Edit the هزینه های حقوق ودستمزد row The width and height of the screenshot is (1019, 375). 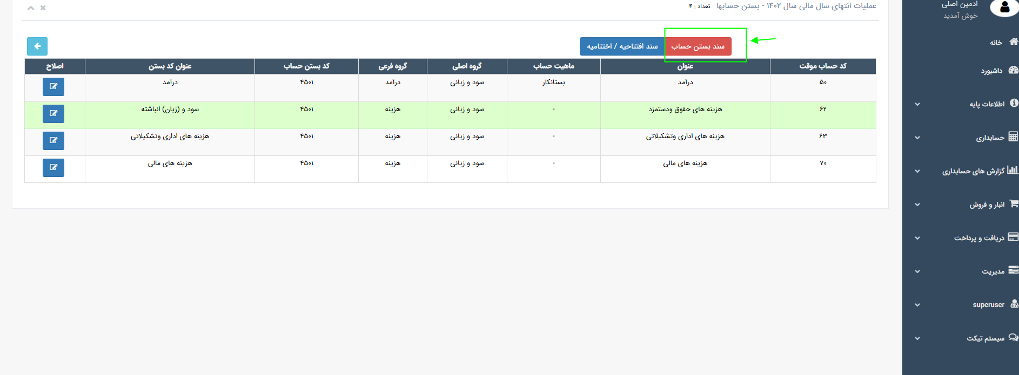[53, 113]
